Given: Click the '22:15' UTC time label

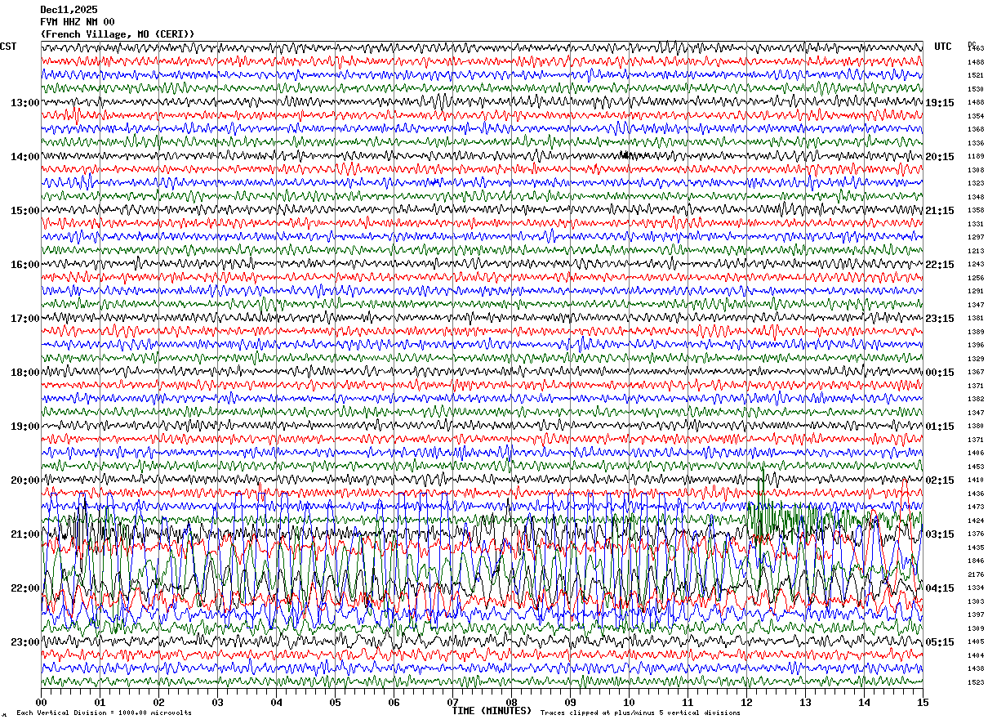Looking at the screenshot, I should pos(940,265).
